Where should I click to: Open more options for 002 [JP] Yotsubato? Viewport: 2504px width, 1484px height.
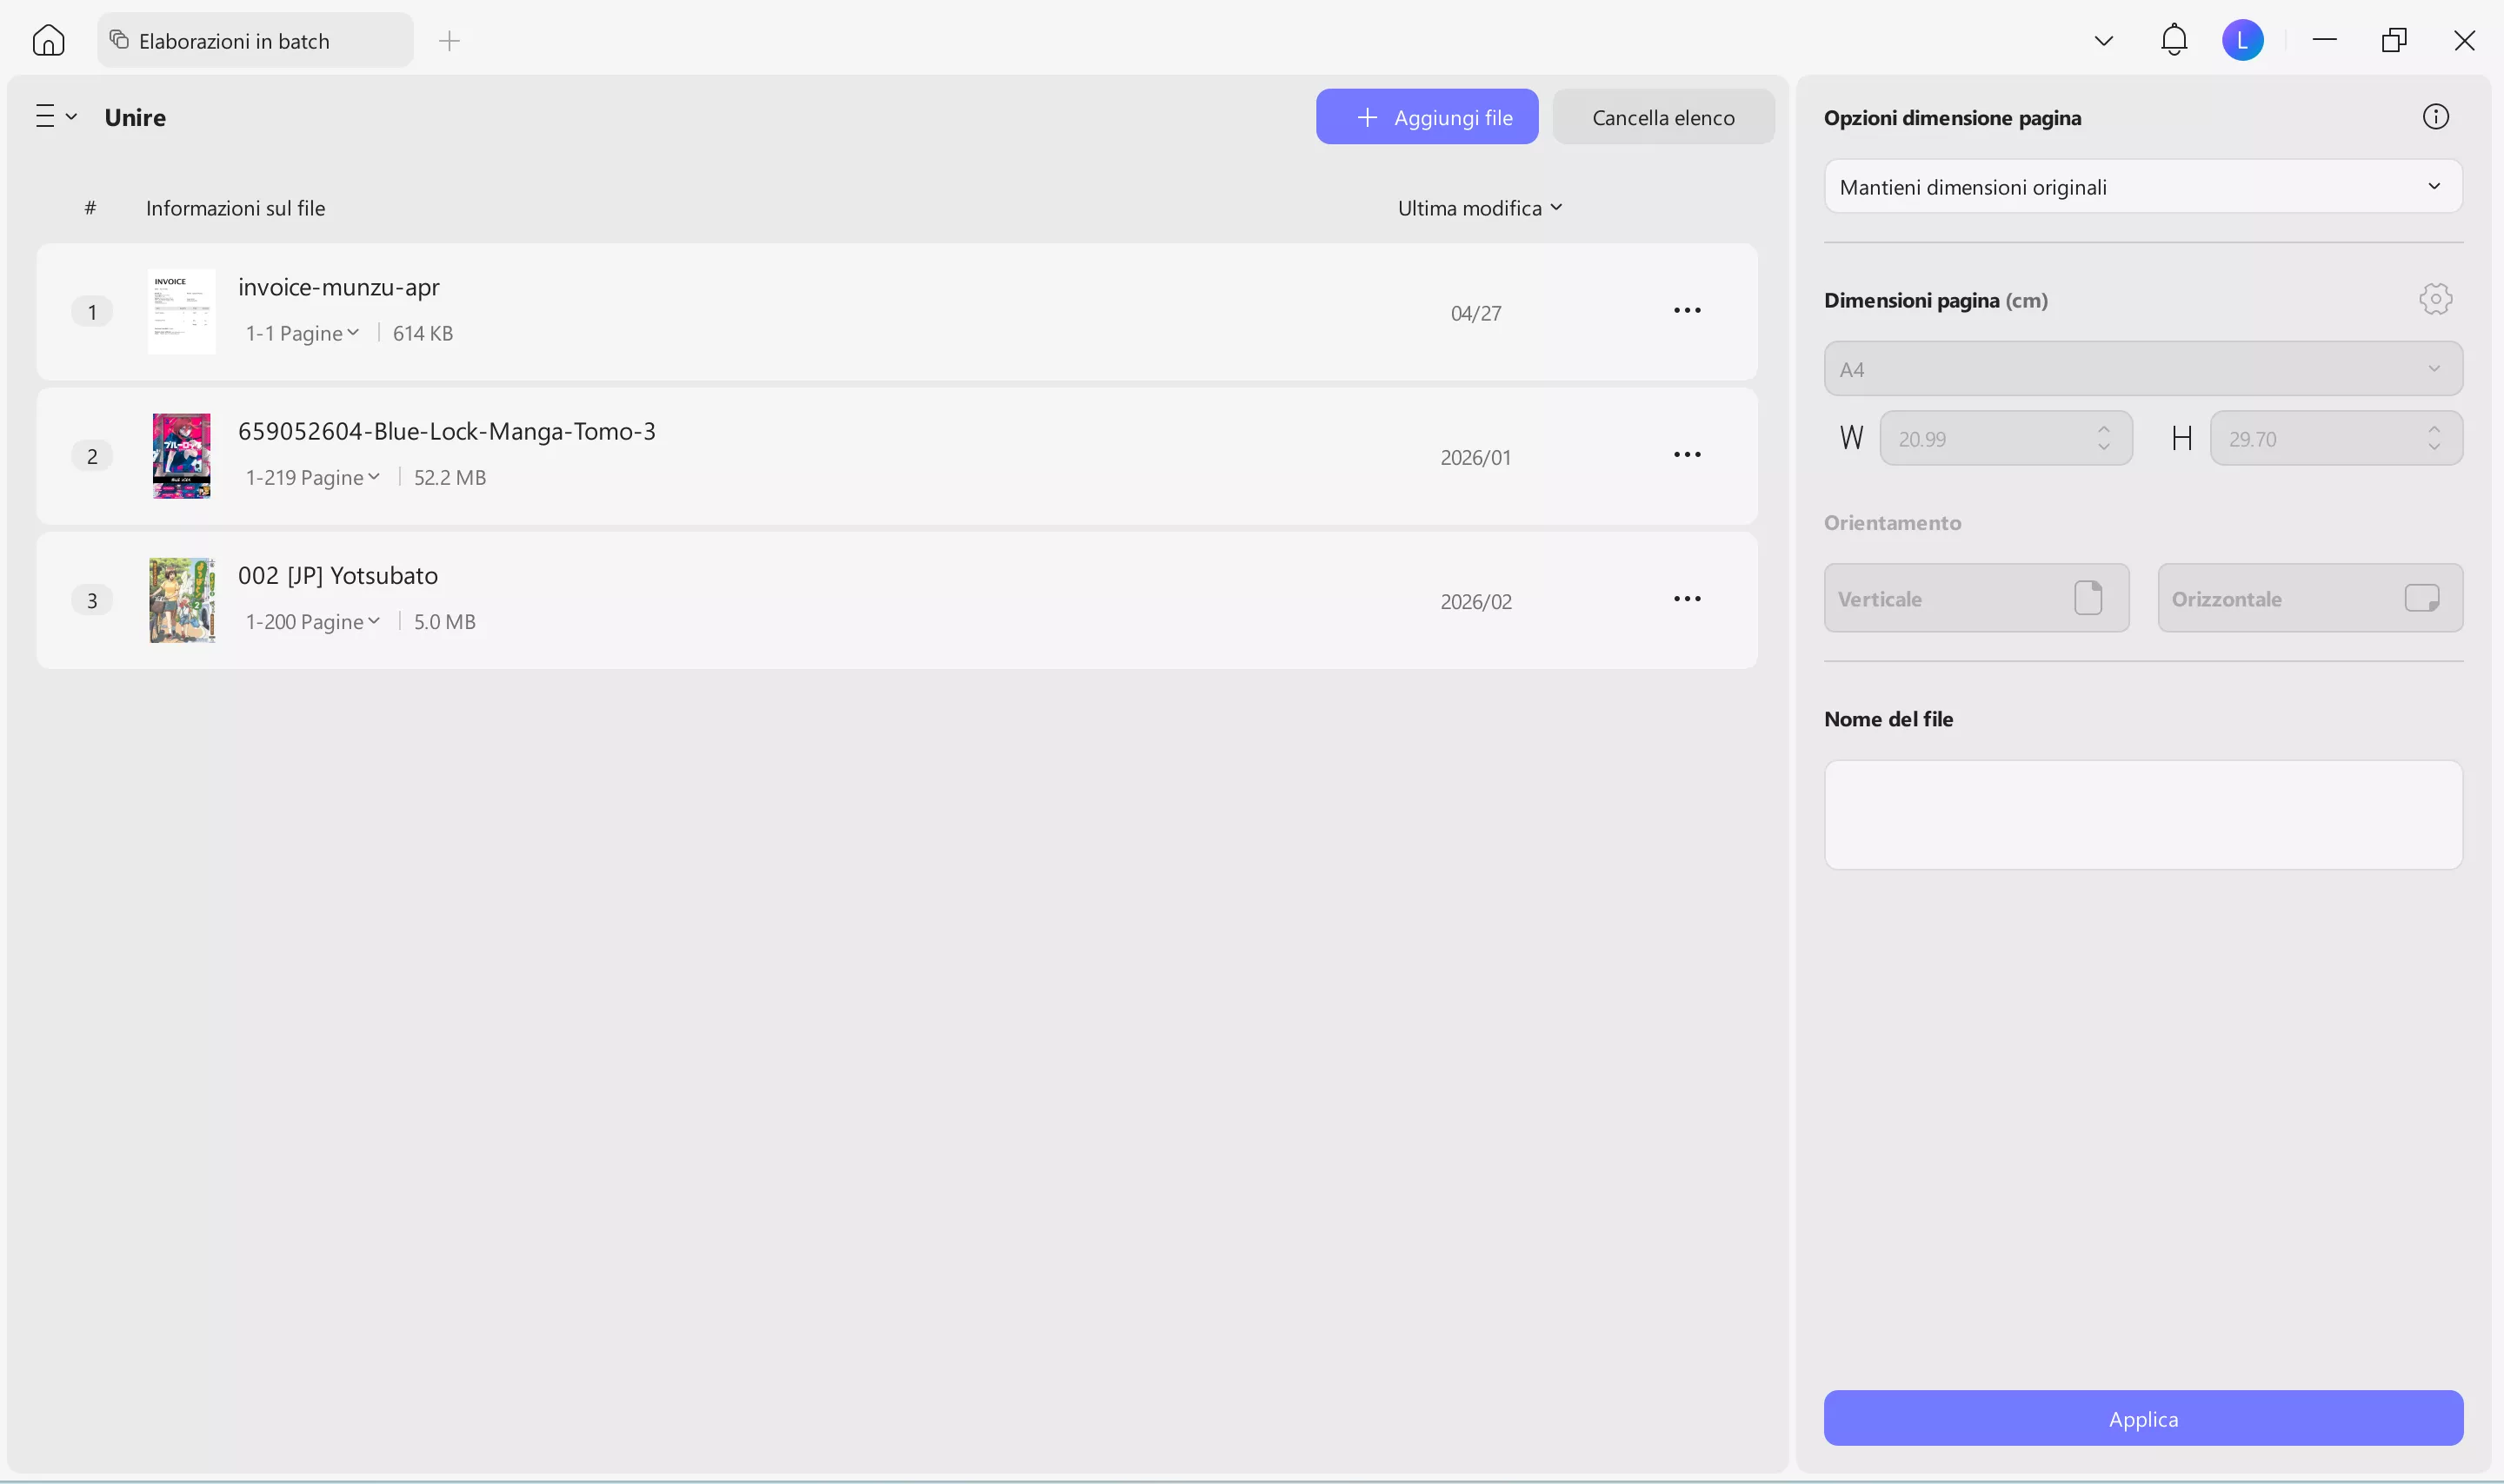(x=1686, y=599)
